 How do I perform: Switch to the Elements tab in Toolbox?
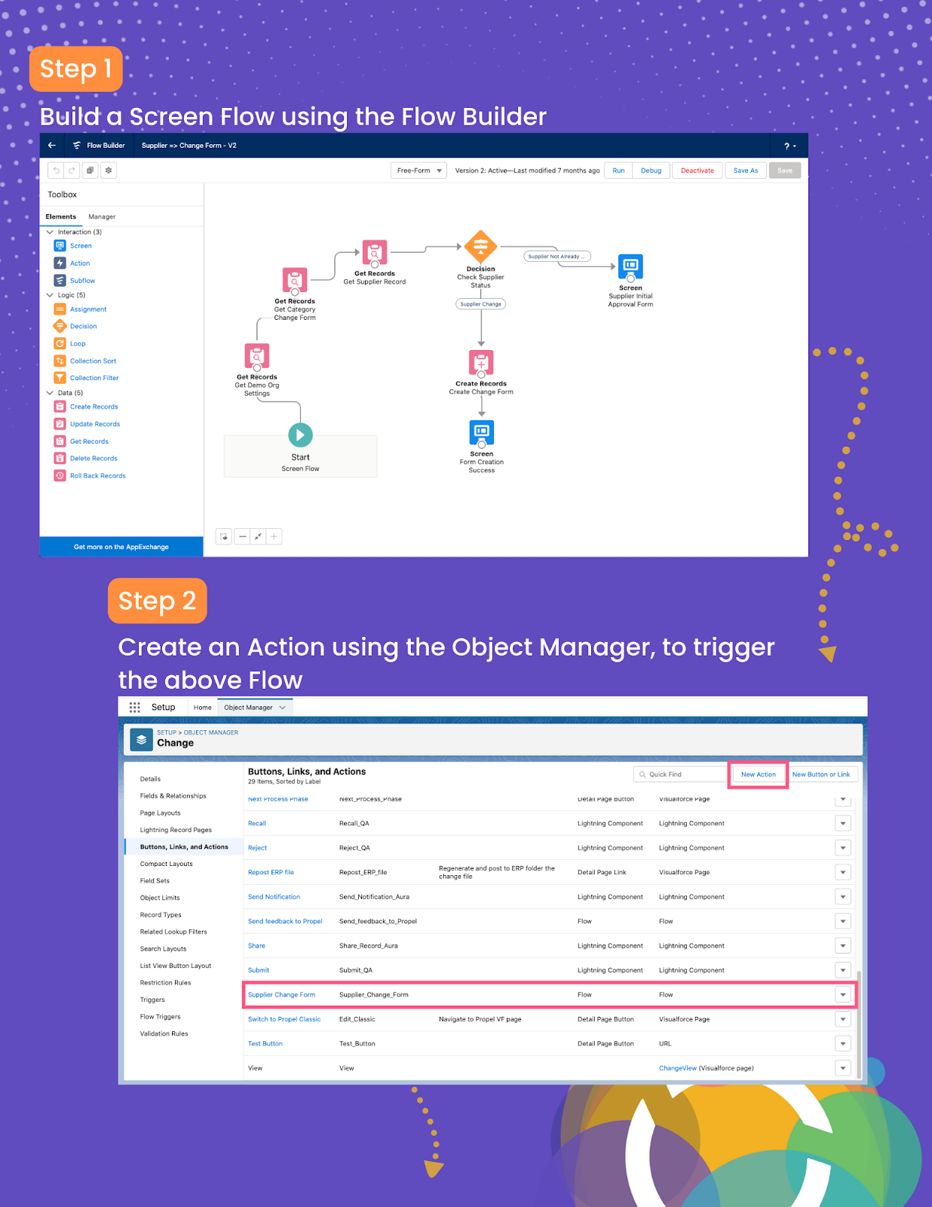60,217
